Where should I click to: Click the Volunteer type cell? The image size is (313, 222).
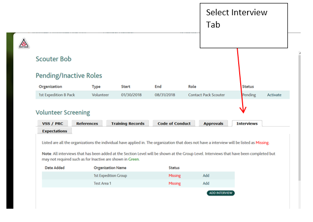point(100,95)
